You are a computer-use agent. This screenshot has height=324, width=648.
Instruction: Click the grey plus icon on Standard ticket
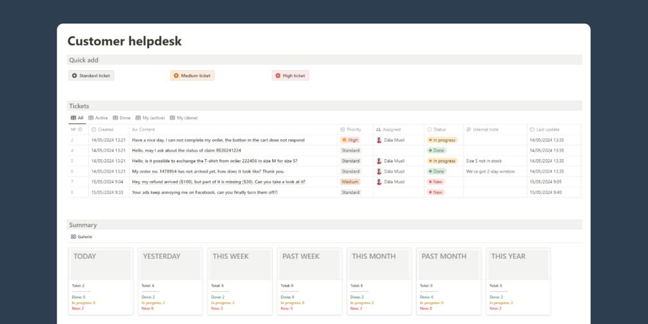[74, 75]
